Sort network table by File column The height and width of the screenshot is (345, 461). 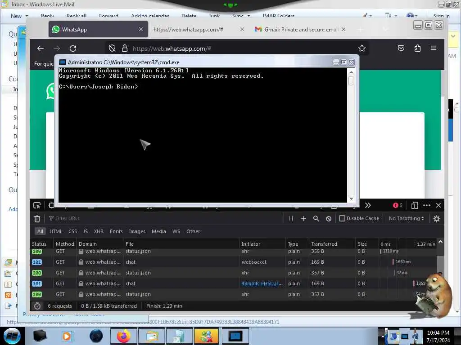point(181,244)
